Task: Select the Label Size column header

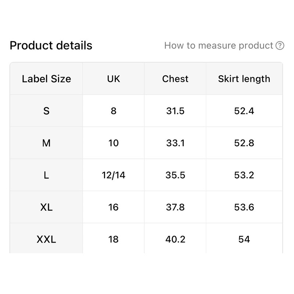Action: [46, 79]
